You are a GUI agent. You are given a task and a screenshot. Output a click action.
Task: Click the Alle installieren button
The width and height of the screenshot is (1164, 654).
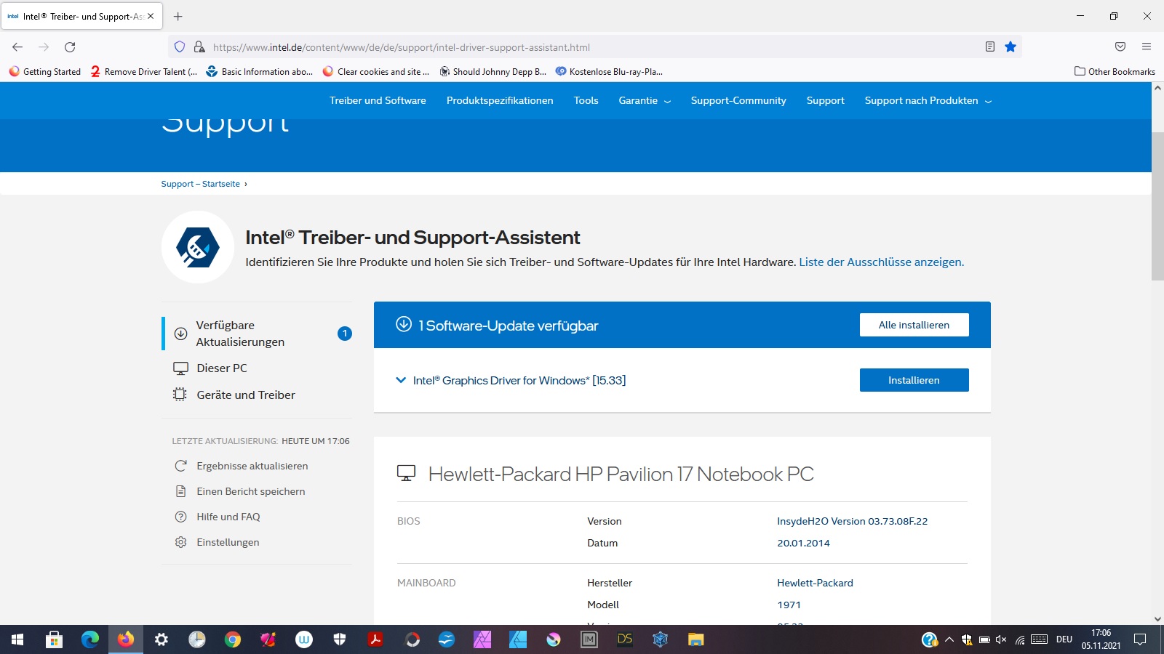pos(914,325)
